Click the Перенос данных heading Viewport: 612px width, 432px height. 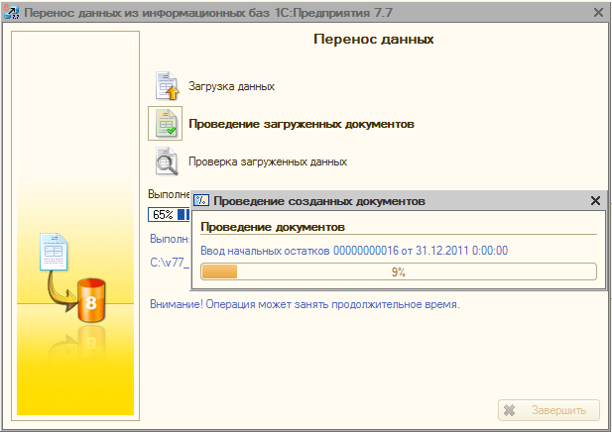(373, 41)
